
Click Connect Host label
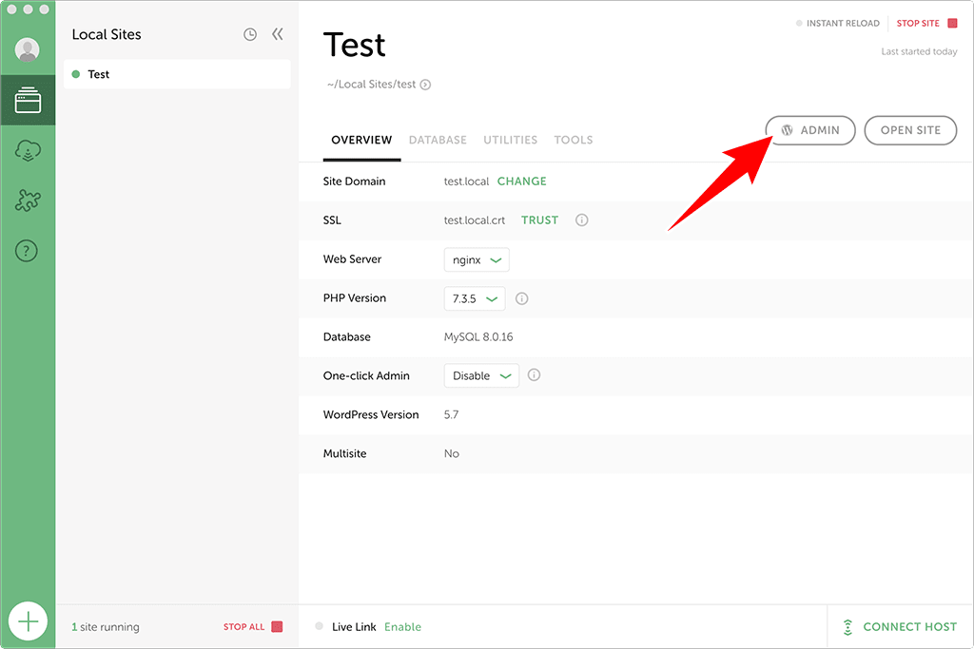coord(910,626)
